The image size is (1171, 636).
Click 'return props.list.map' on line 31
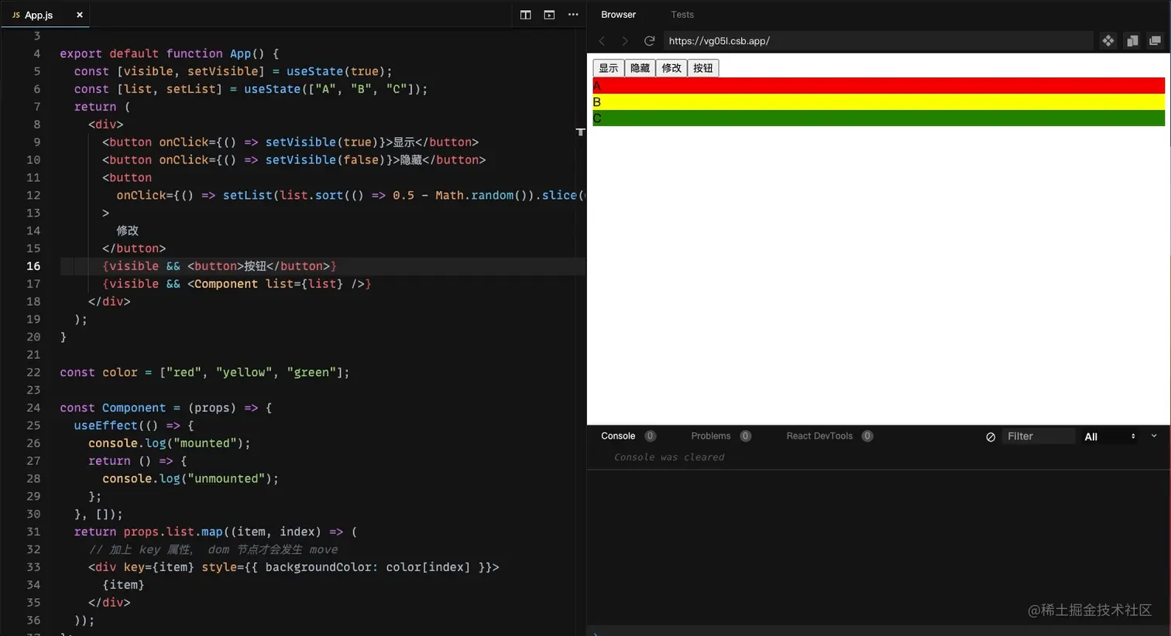148,532
